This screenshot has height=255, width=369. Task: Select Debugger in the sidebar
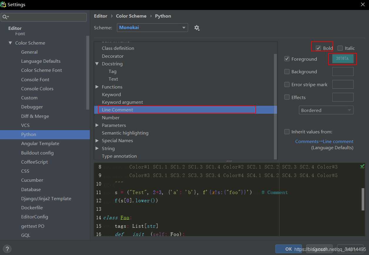click(32, 107)
